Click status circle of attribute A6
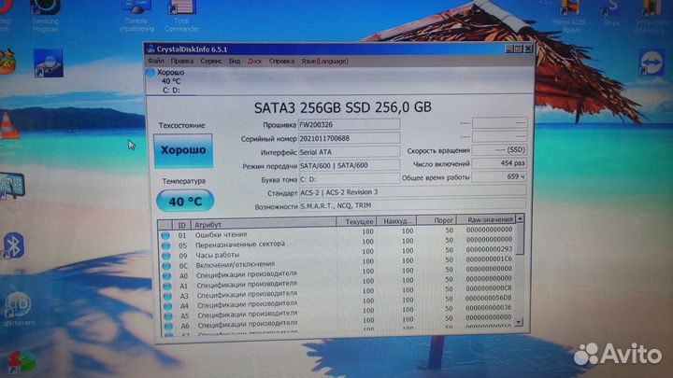Screen dimensions: 673x378 [x=168, y=327]
